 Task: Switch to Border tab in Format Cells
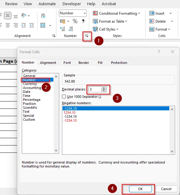pyautogui.click(x=84, y=63)
